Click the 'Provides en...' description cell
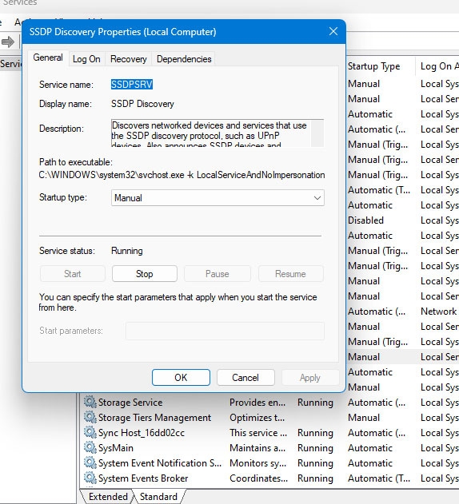This screenshot has width=459, height=504. pyautogui.click(x=257, y=403)
